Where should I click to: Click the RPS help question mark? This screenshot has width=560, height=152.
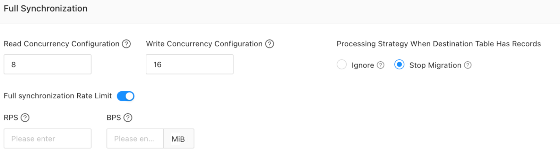(25, 118)
